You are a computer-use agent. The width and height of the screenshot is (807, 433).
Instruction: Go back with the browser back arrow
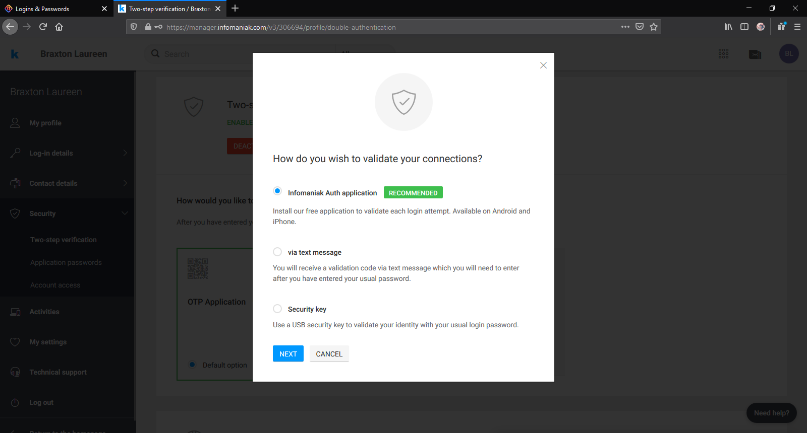point(10,27)
